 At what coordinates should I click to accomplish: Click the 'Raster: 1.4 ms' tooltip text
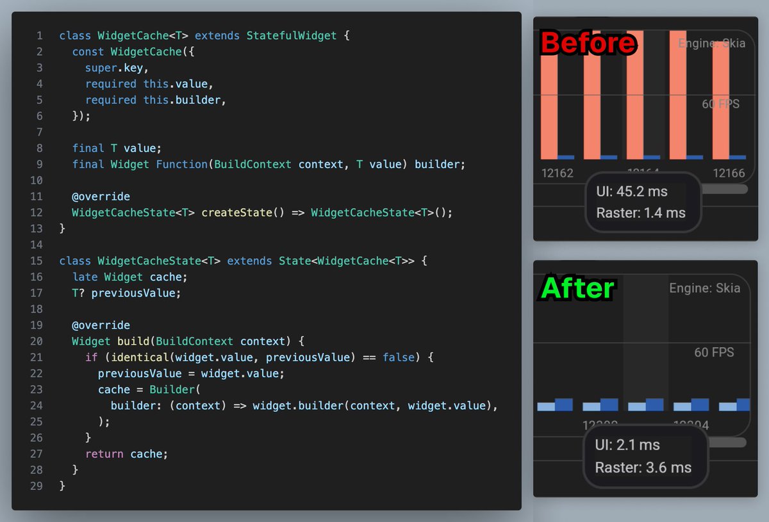tap(641, 213)
